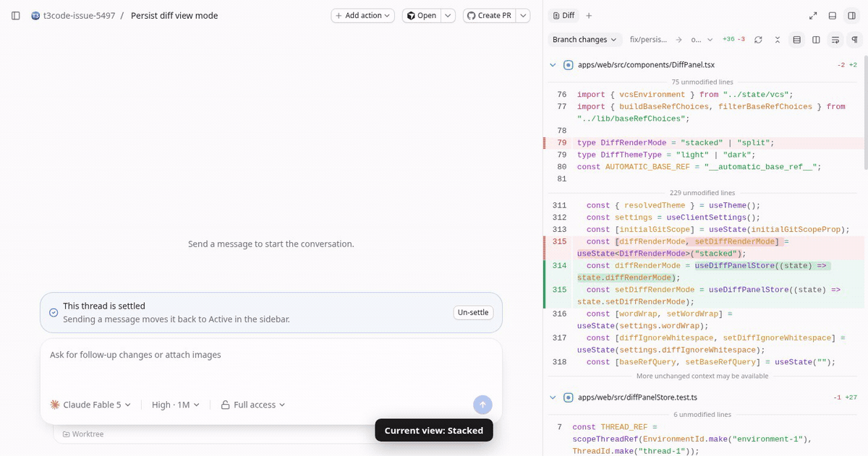Click the GitHub icon in Create PR
The image size is (868, 456).
pyautogui.click(x=471, y=15)
